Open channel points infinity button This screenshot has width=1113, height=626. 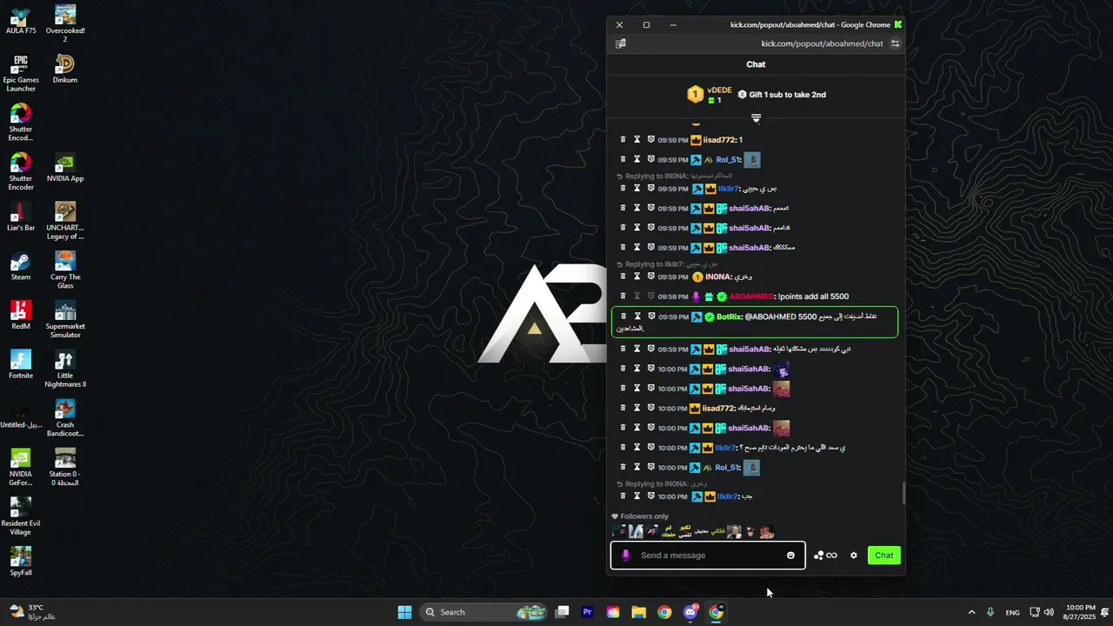(826, 556)
